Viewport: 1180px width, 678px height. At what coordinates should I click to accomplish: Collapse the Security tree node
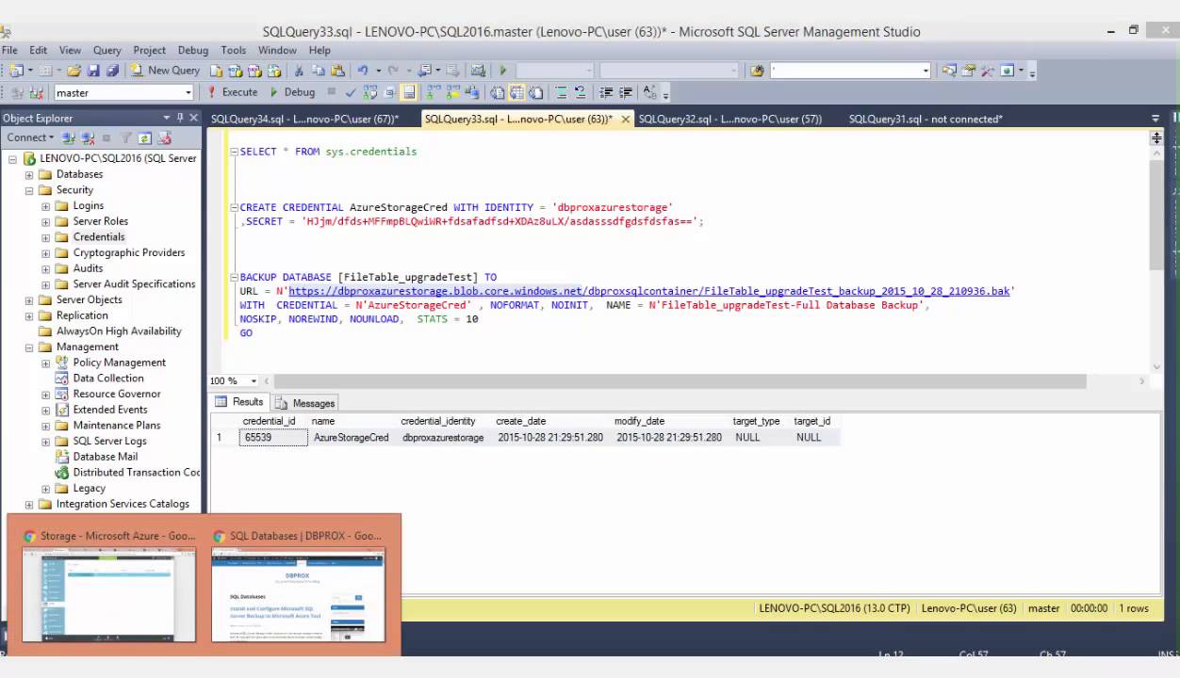(29, 190)
